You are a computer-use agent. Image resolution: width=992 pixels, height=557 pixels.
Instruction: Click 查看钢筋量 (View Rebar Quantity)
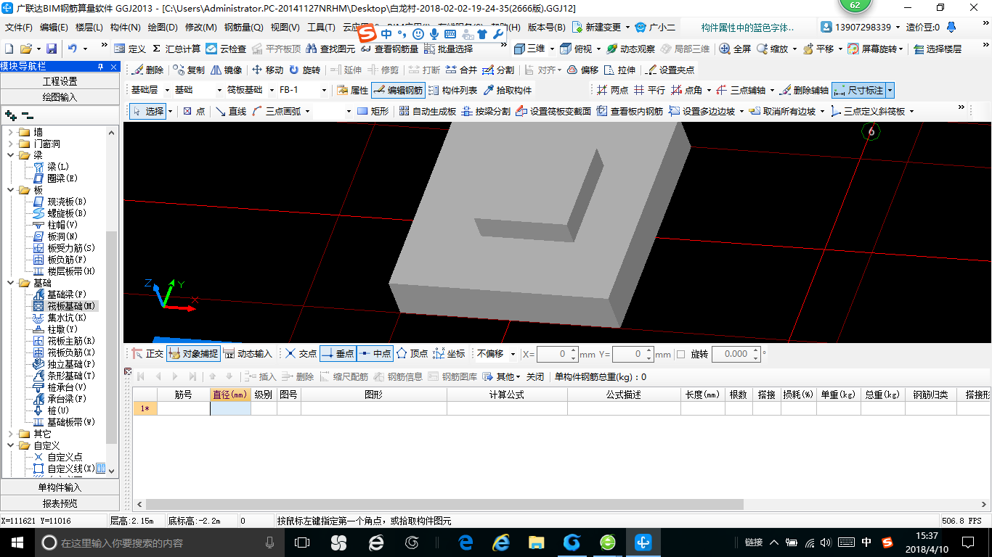(389, 49)
